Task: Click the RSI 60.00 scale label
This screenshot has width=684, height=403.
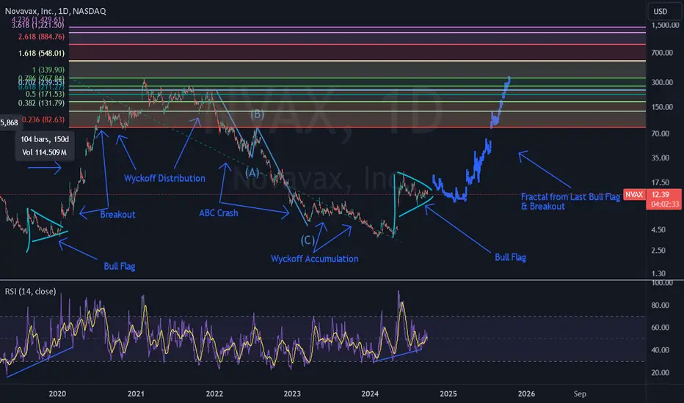Action: (661, 328)
